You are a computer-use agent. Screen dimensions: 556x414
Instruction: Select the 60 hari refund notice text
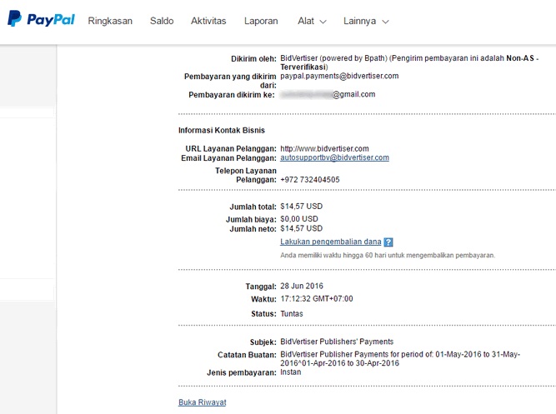coord(388,255)
